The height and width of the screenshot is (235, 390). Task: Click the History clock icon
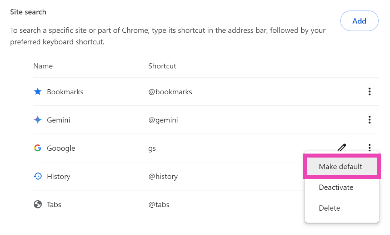[38, 176]
